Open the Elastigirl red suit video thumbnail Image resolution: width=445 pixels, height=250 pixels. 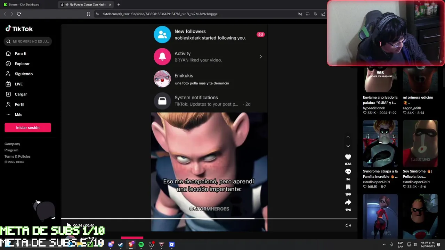380,216
